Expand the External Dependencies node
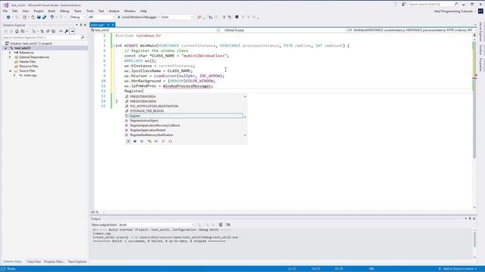Screen dimensions: 485x272 10,57
